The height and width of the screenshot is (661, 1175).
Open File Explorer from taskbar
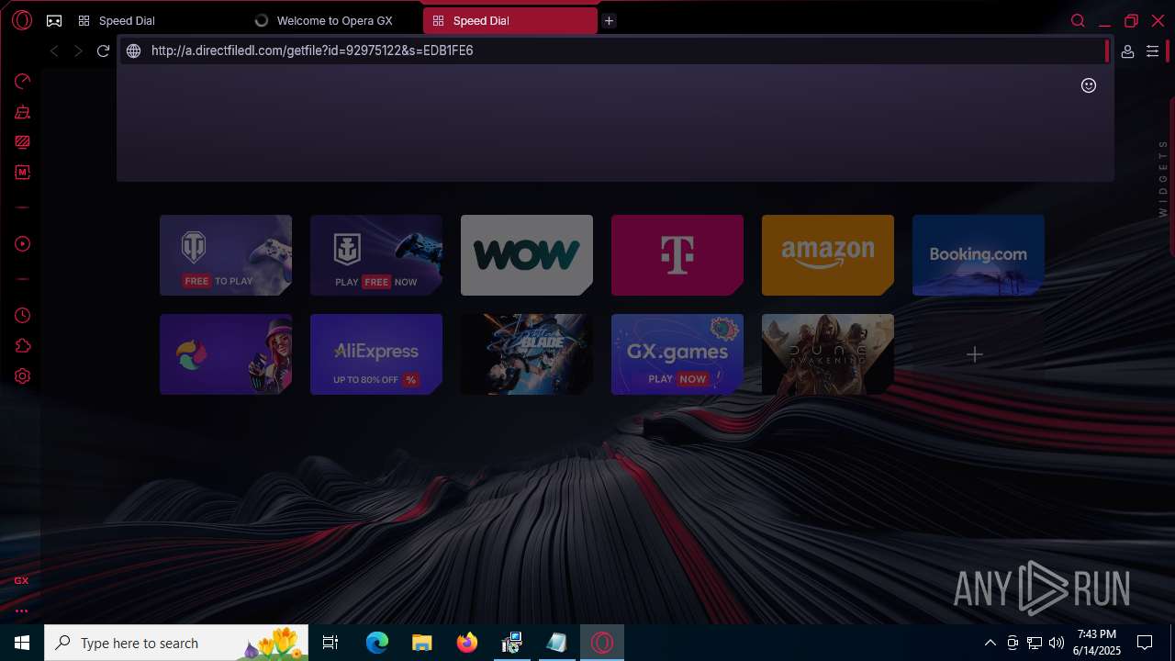coord(422,643)
